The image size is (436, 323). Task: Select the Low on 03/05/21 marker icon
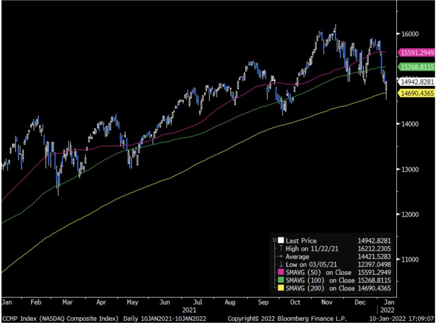(281, 265)
